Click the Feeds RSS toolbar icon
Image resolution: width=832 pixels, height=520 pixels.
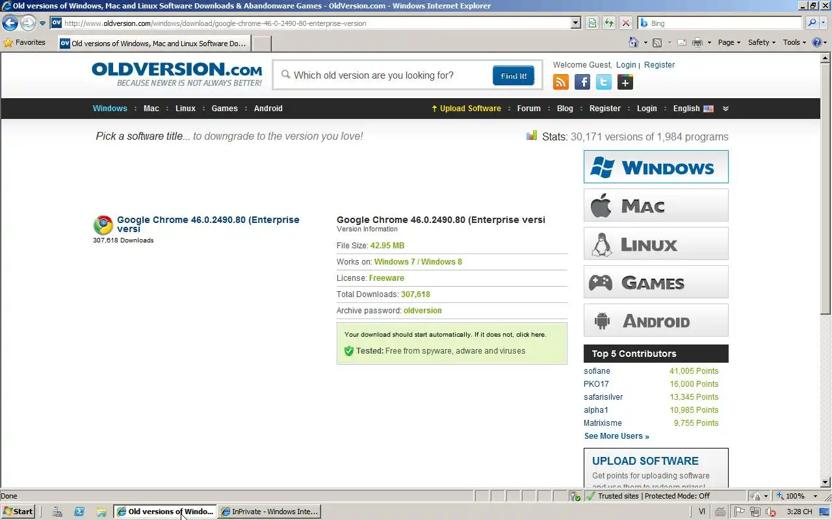click(x=657, y=42)
